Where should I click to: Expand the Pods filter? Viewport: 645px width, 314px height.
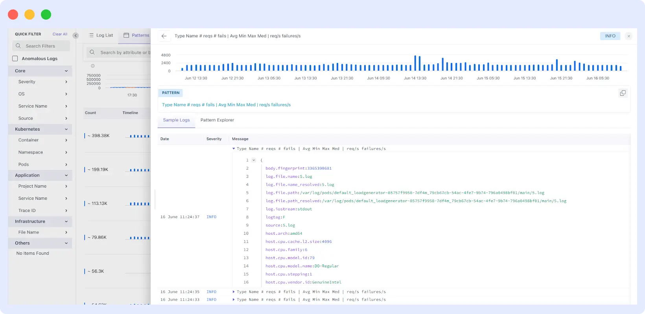(66, 164)
